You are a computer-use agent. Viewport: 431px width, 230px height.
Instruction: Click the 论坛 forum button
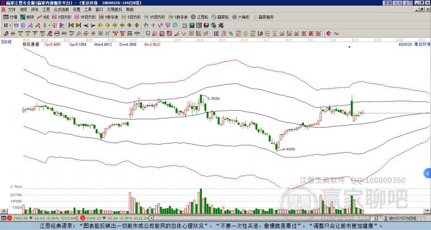click(398, 3)
